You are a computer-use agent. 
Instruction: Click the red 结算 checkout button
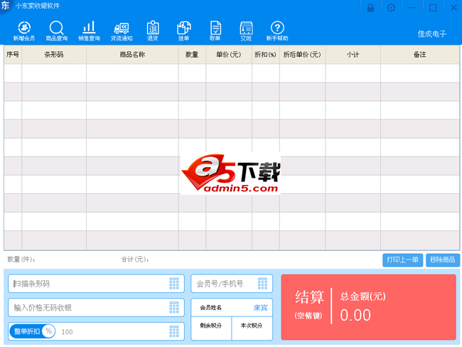click(368, 307)
